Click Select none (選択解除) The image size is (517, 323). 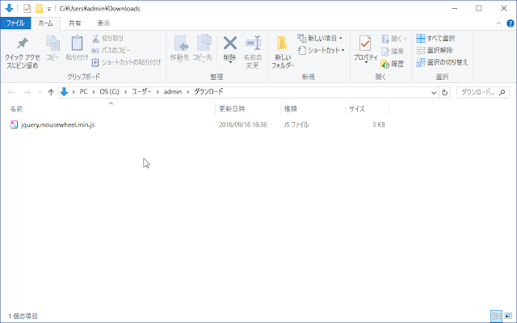(435, 50)
